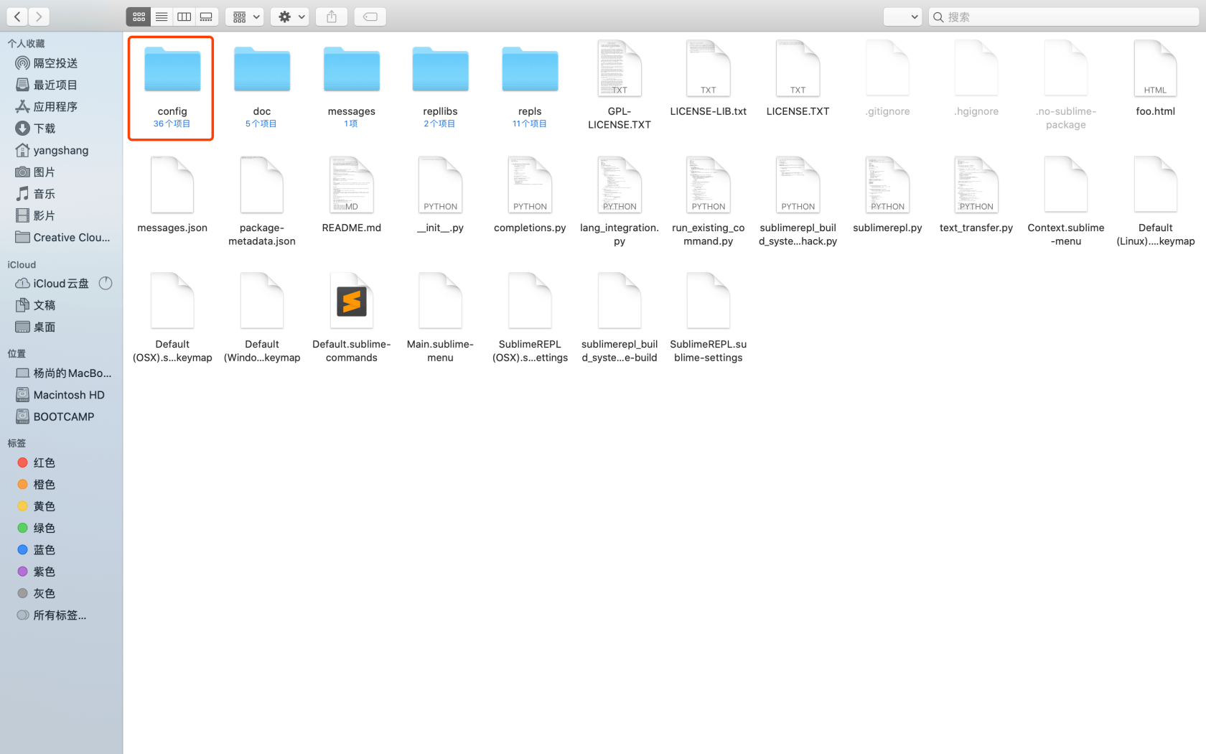Open Creative Cloud folder in sidebar

[x=61, y=238]
